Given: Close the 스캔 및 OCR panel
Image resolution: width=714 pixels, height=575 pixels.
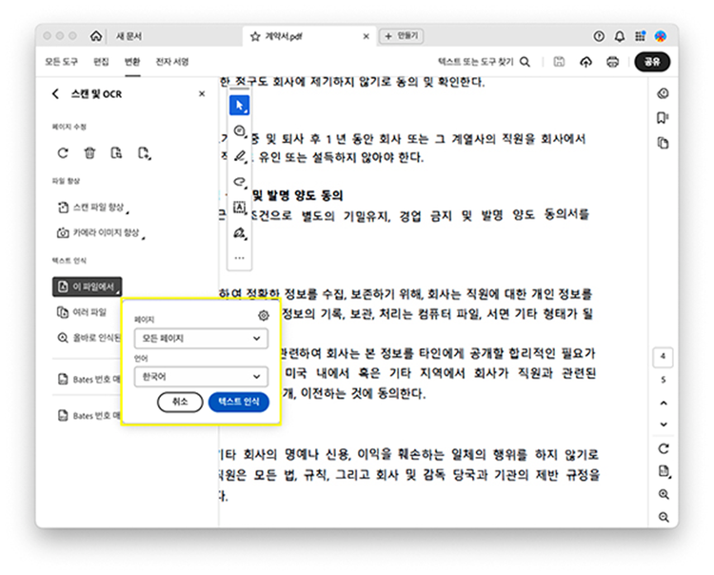Looking at the screenshot, I should [202, 94].
